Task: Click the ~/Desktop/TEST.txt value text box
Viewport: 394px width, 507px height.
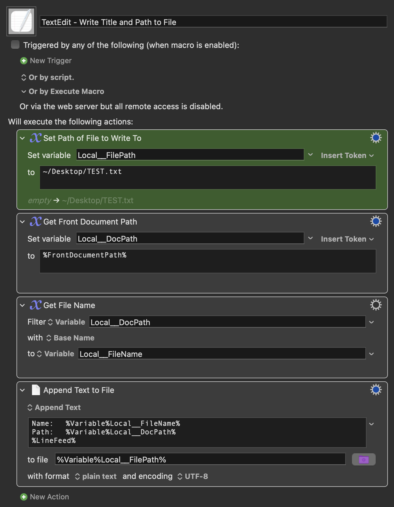Action: coord(208,178)
